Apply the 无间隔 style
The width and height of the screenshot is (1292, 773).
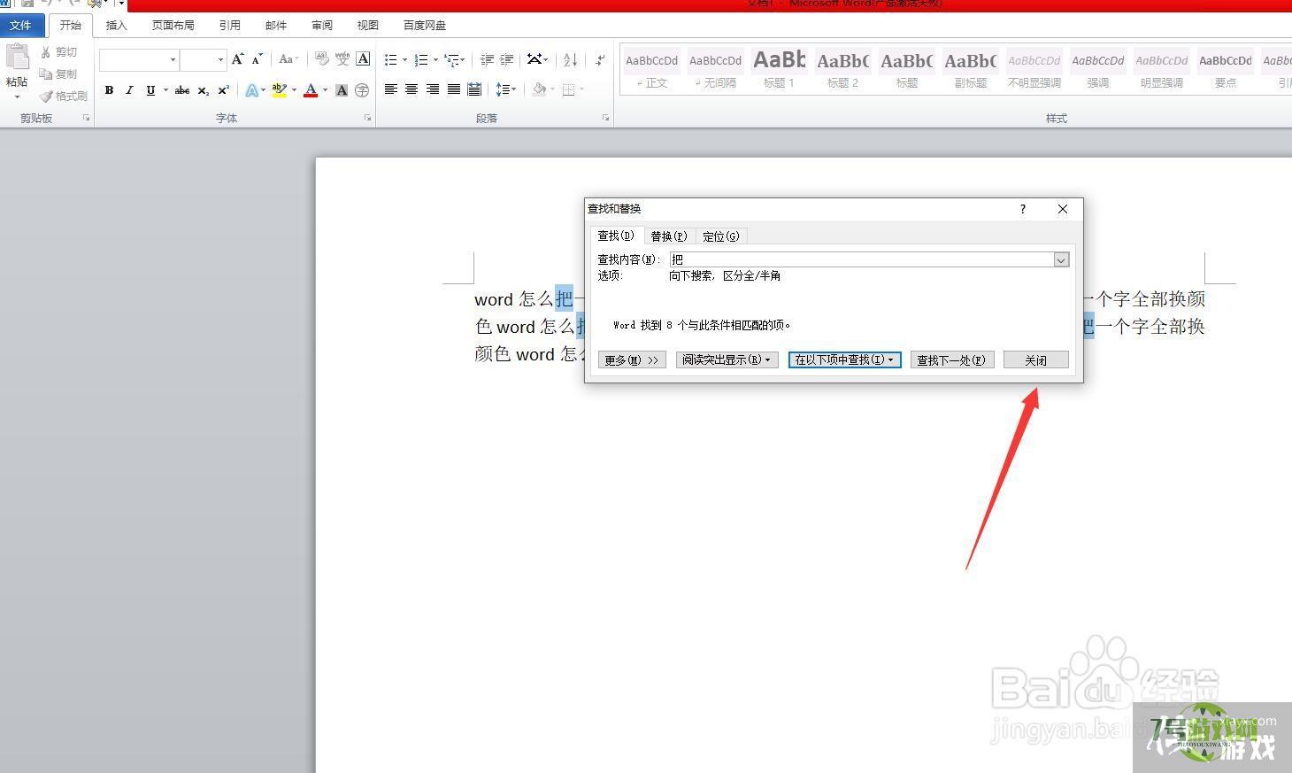[716, 69]
